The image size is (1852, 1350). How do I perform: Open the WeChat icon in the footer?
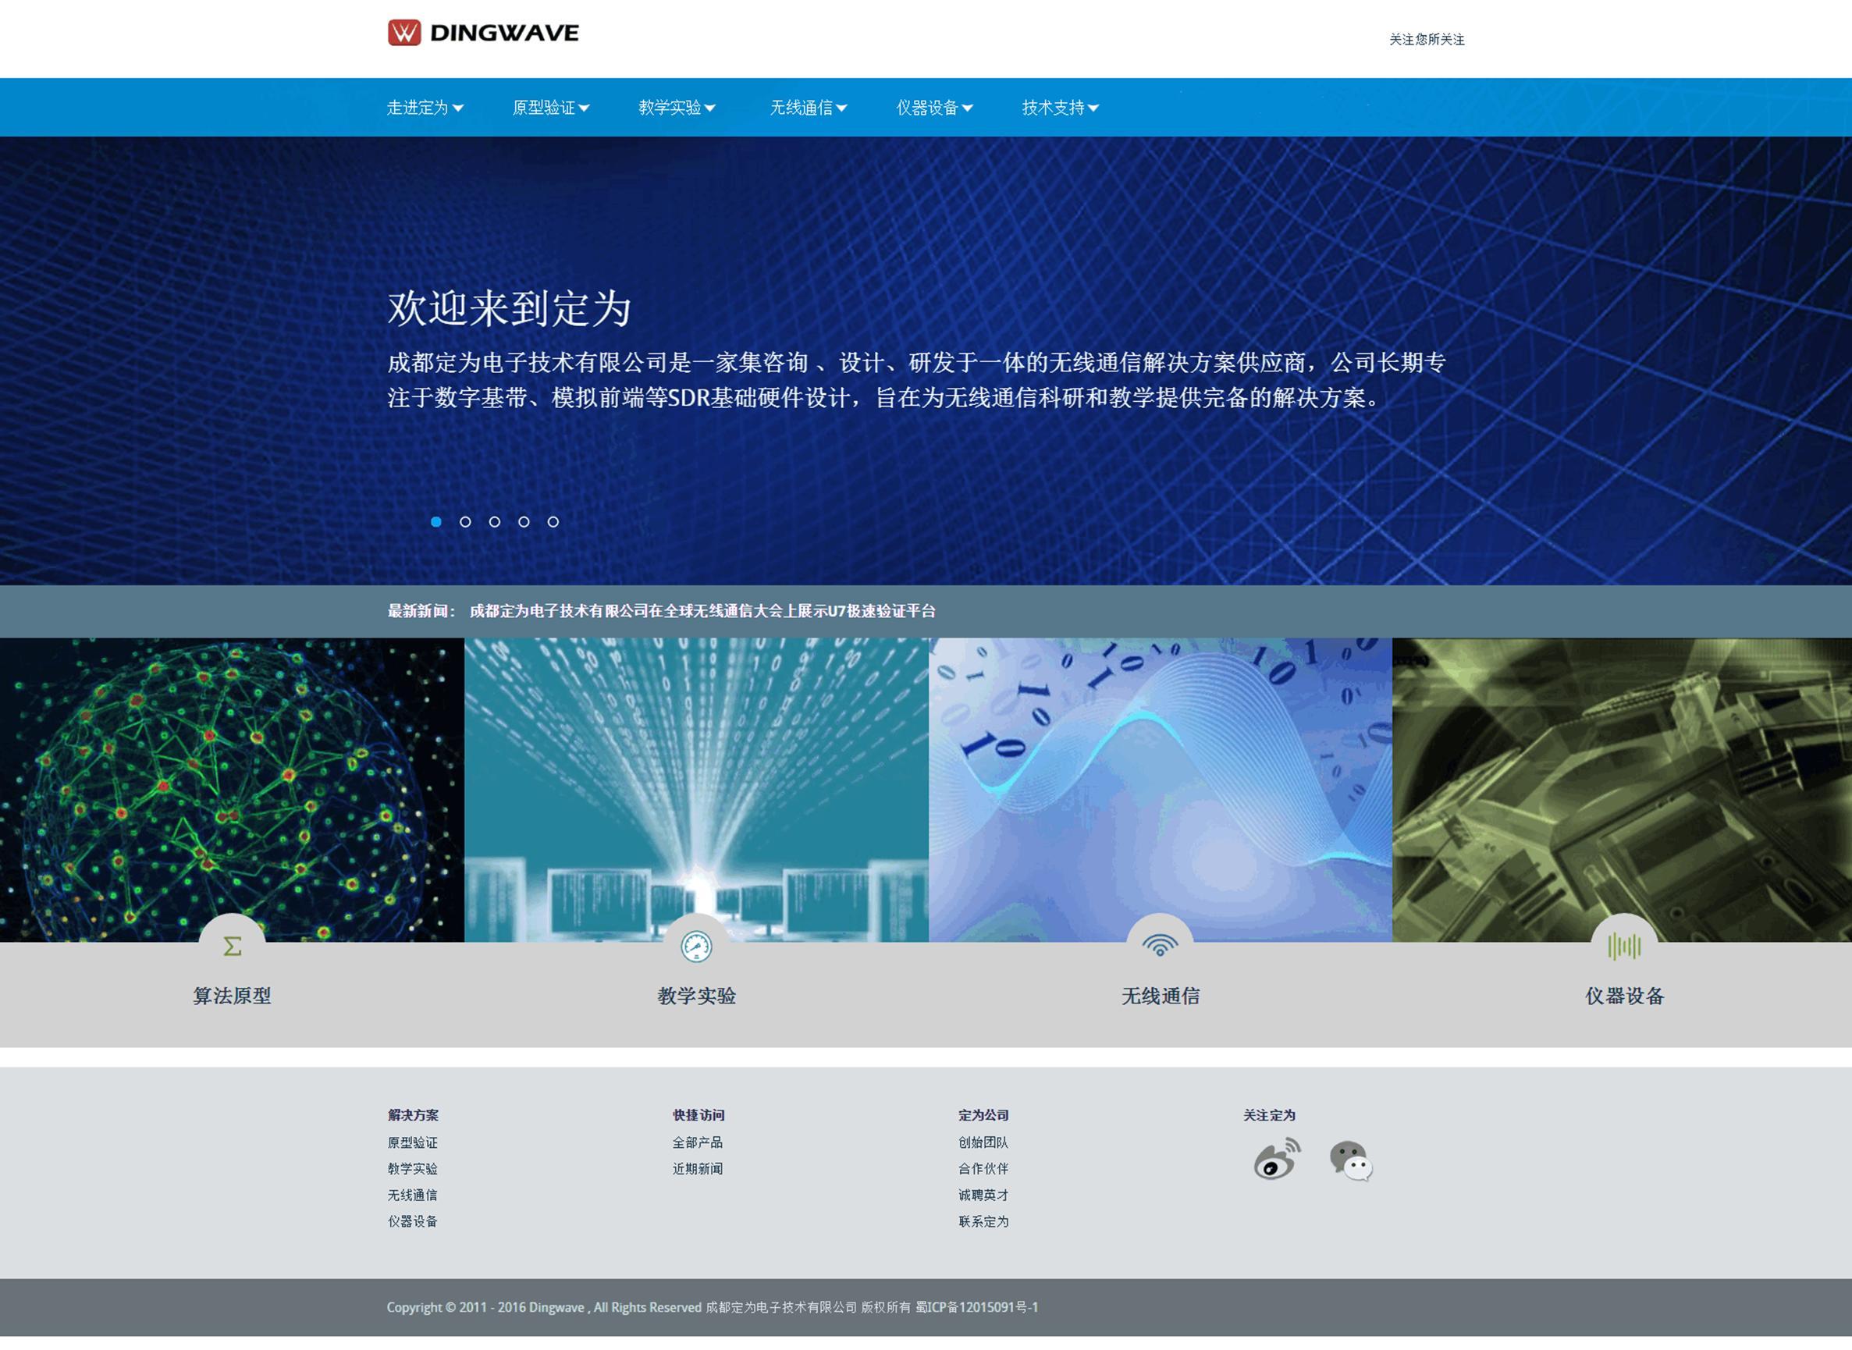[x=1350, y=1160]
